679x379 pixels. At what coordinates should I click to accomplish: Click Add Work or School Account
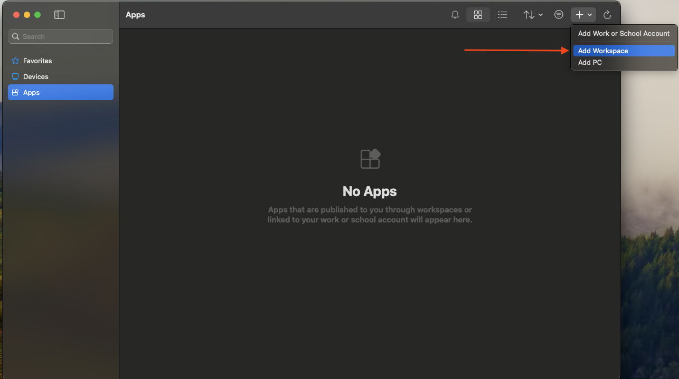[624, 33]
